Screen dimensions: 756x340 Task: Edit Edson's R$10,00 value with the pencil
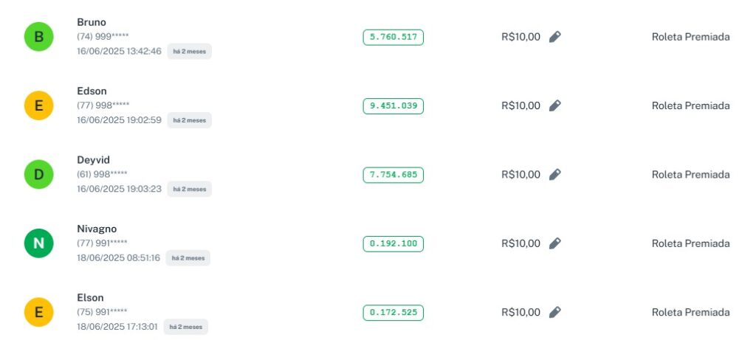[x=555, y=105]
